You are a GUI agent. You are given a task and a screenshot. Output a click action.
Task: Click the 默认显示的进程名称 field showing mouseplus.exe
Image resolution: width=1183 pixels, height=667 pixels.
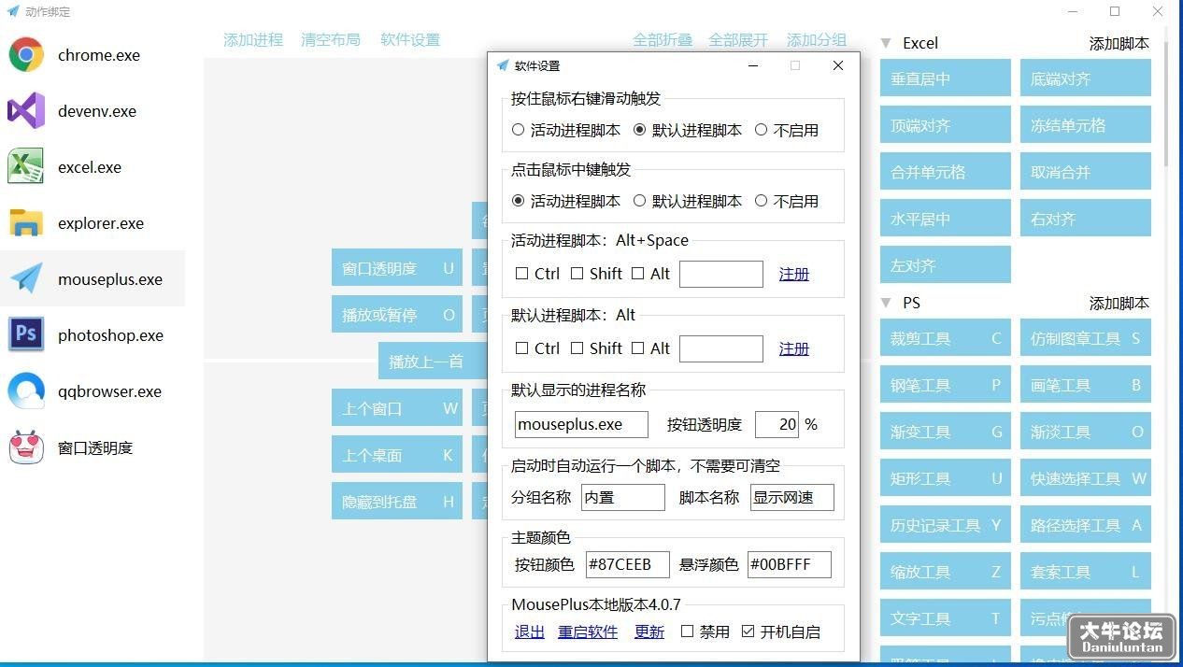[581, 424]
